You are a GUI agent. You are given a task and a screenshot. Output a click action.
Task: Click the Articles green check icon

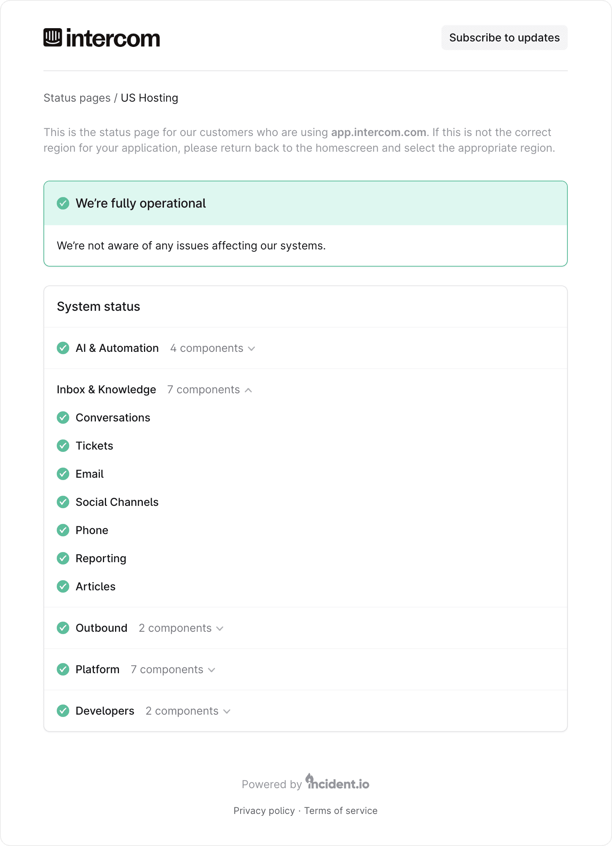pos(63,586)
